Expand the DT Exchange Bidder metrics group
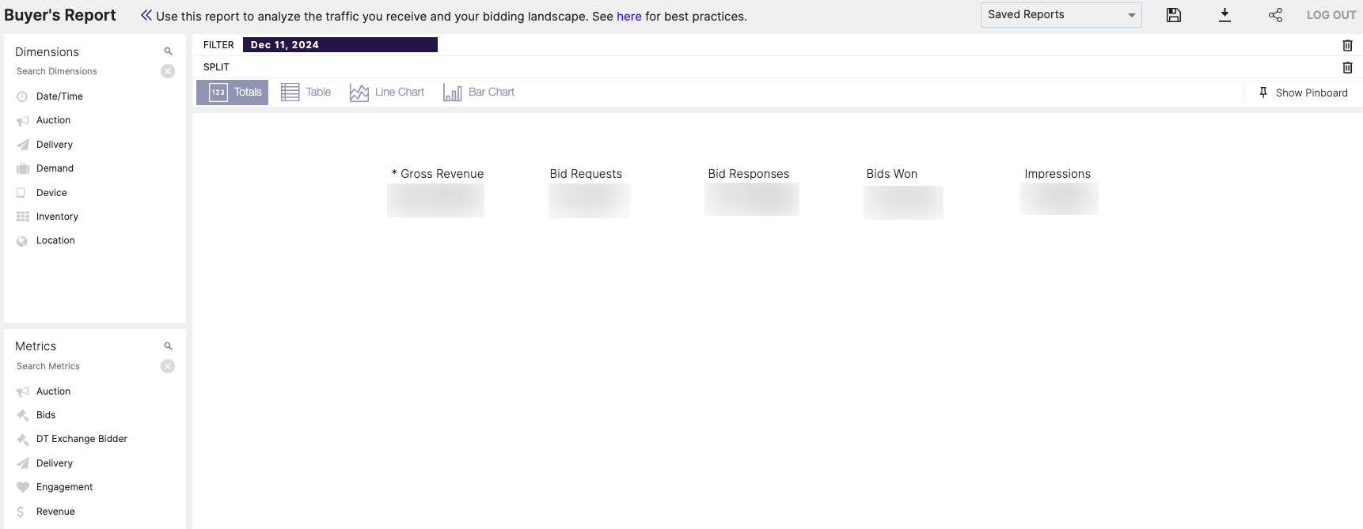The image size is (1363, 529). pos(82,439)
